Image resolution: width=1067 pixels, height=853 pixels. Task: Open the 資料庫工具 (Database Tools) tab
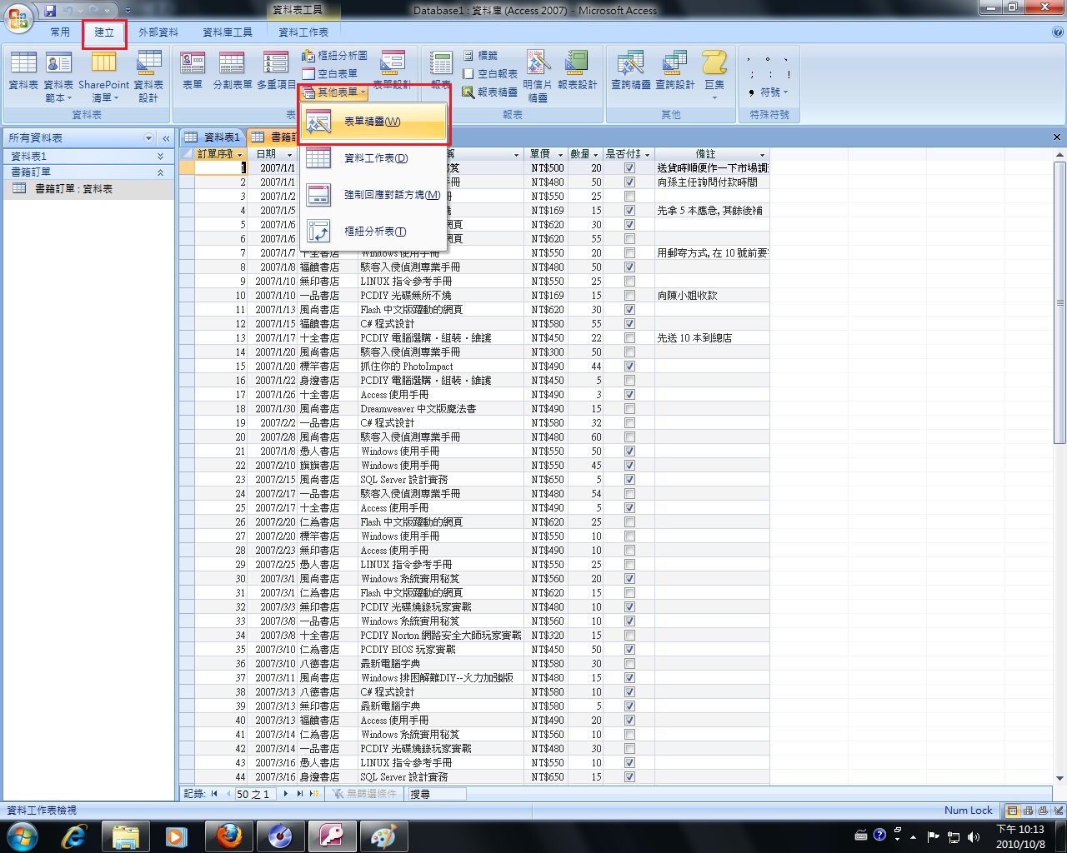click(228, 32)
